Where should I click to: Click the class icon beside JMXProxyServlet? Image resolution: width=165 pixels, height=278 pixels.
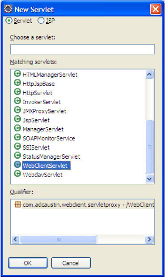point(17,110)
